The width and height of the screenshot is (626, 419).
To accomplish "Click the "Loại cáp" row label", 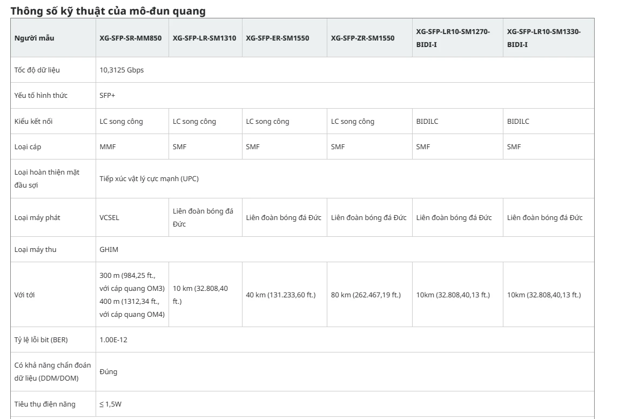I will (28, 147).
